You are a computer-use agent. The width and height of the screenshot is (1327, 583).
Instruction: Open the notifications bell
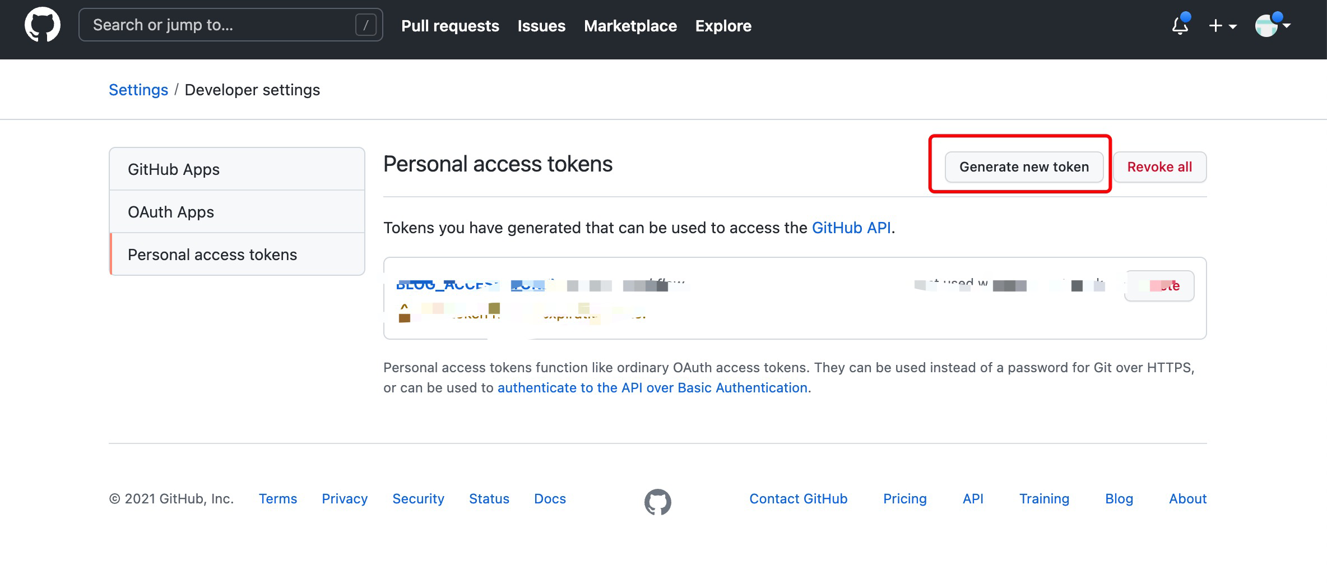1180,25
